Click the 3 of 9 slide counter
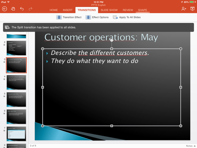 tap(33, 146)
